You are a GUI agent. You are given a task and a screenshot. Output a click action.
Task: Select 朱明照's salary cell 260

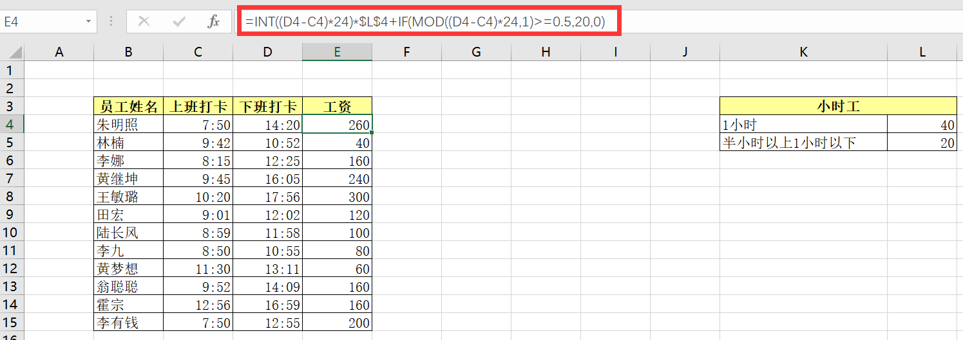pyautogui.click(x=338, y=124)
